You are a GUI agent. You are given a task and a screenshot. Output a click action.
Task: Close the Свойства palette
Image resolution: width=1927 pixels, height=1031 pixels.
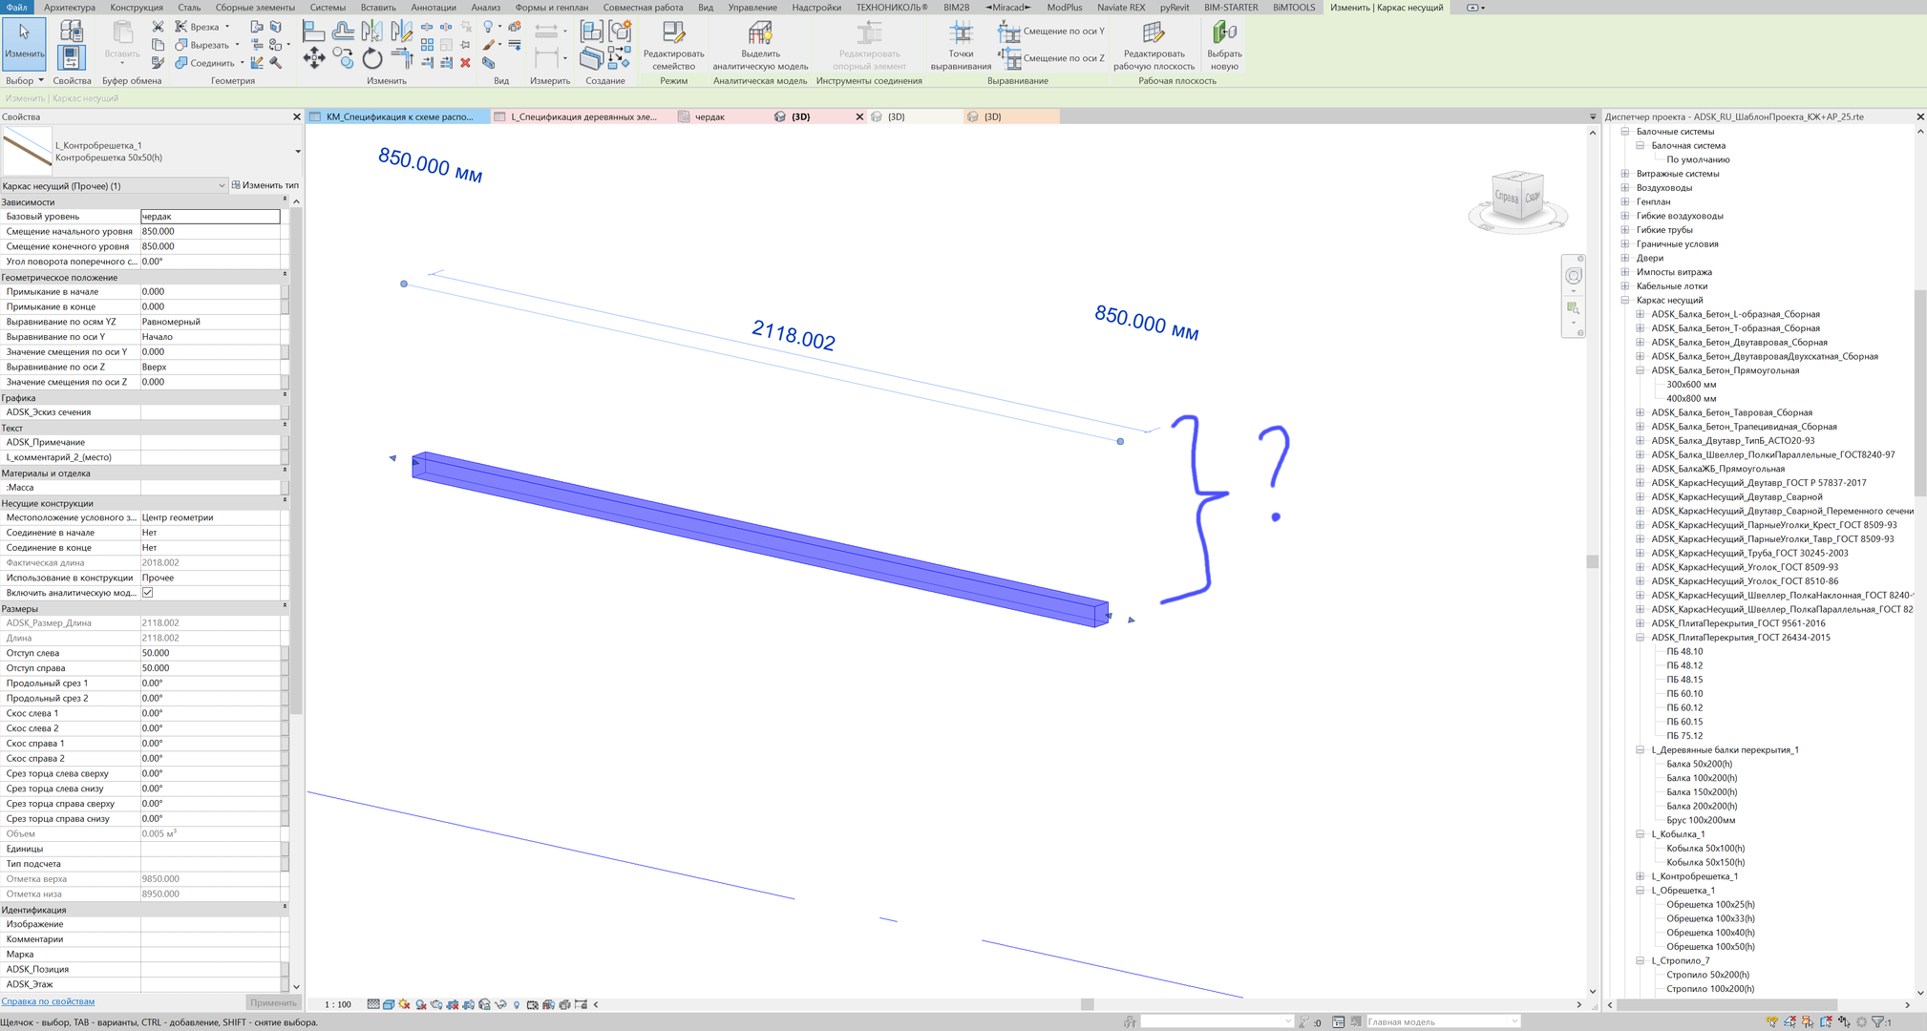(x=296, y=116)
